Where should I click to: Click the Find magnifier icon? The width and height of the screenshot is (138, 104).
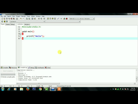pos(27,19)
